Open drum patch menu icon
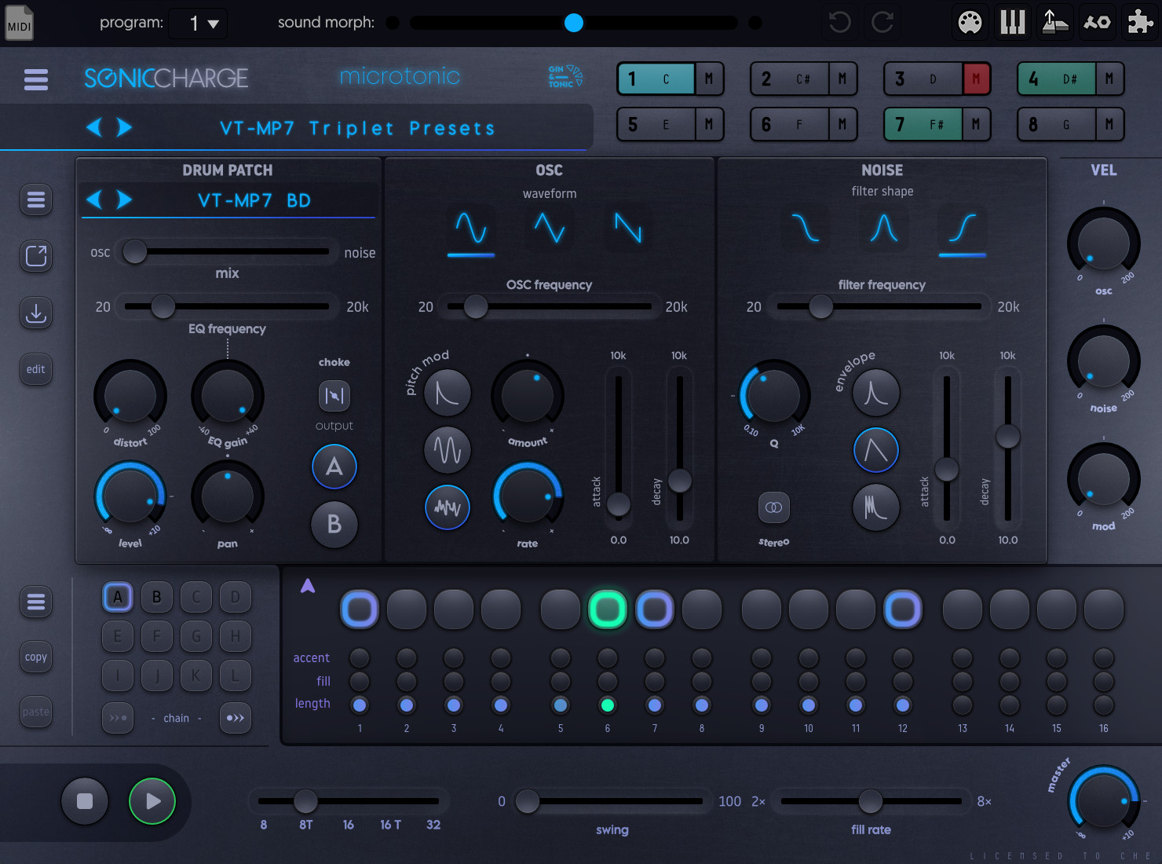 [x=36, y=200]
